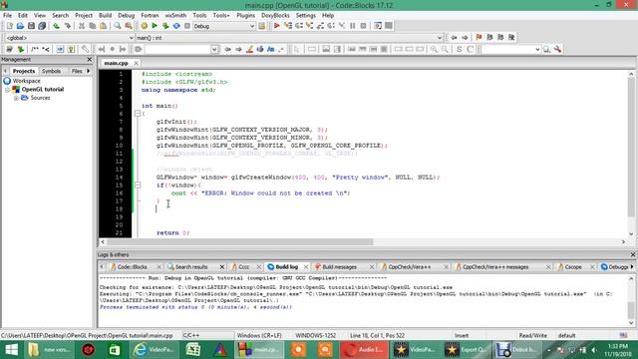
Task: Click the New file toolbar icon
Action: click(9, 26)
